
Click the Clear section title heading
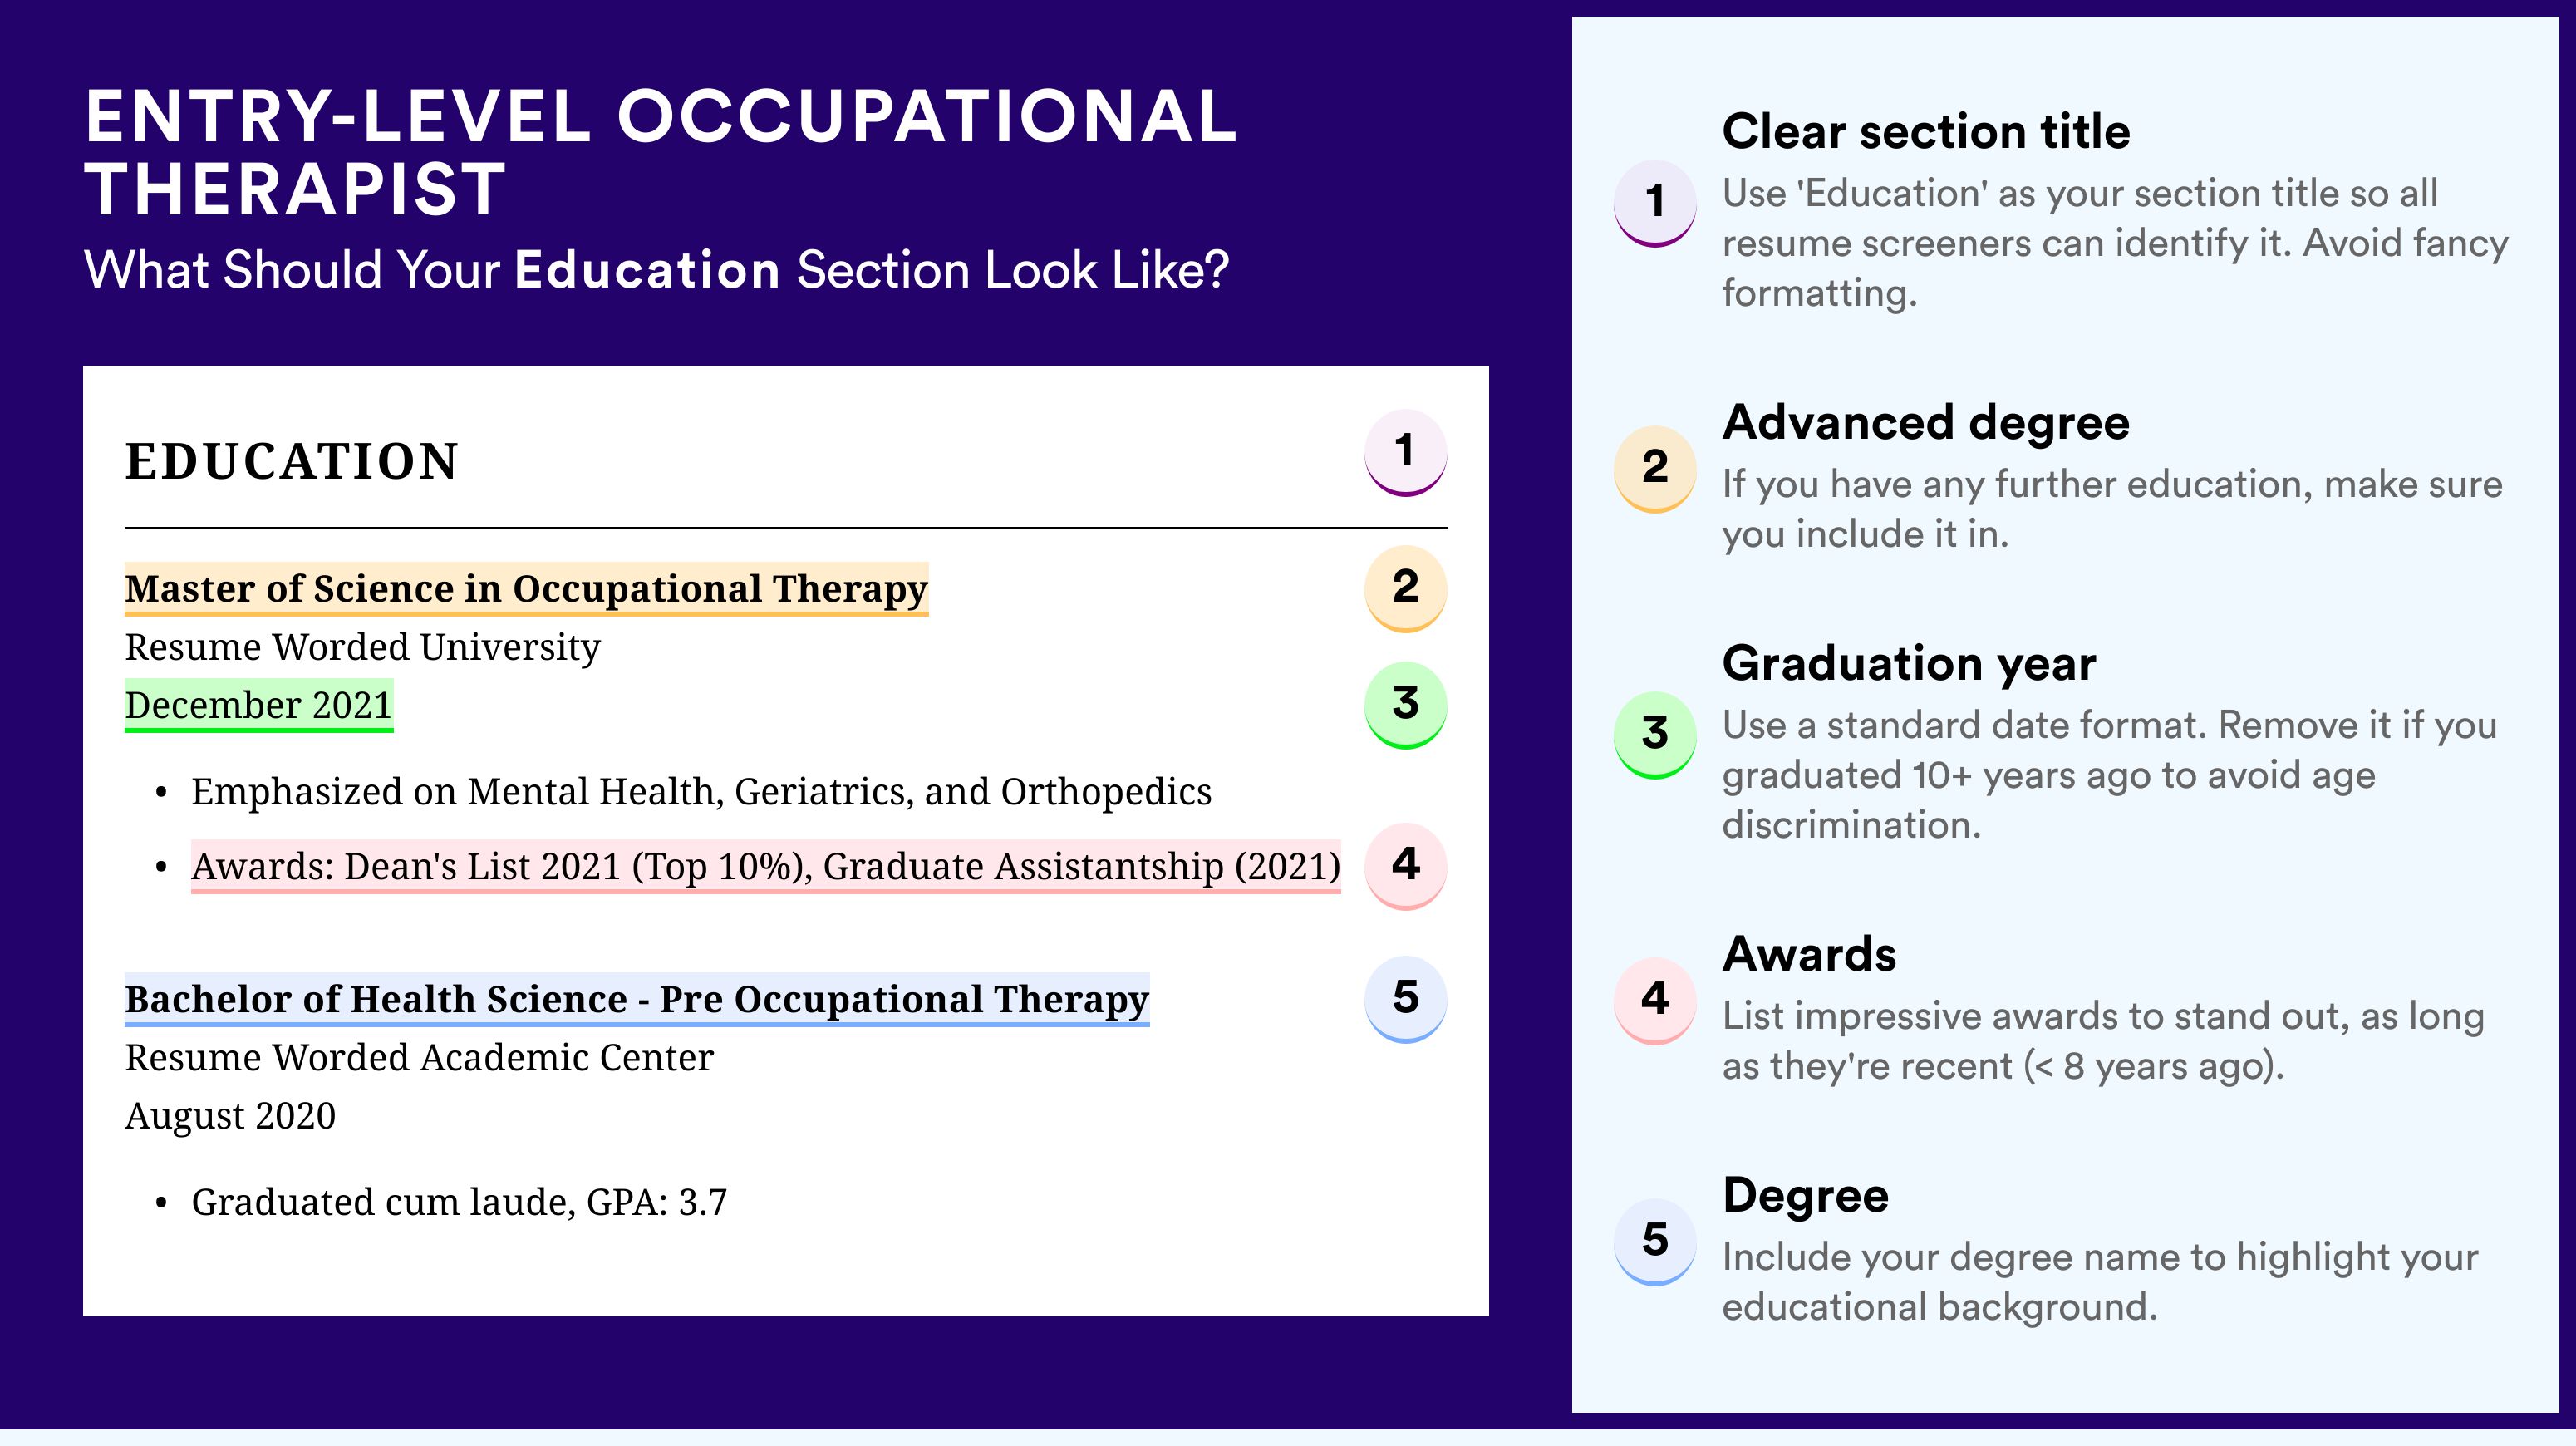coord(1926,131)
